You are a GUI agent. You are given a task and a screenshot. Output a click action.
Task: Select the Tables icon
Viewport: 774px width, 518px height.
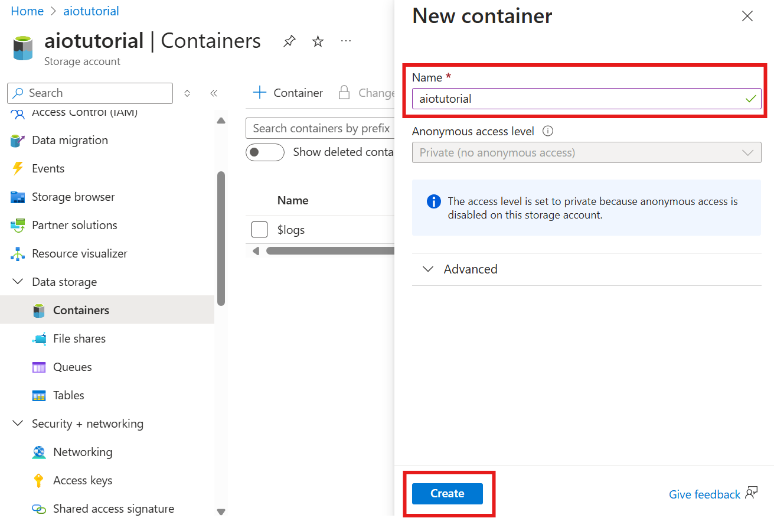[x=39, y=395]
